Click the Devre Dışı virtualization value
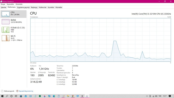This screenshot has width=174, height=98. pyautogui.click(x=75, y=75)
